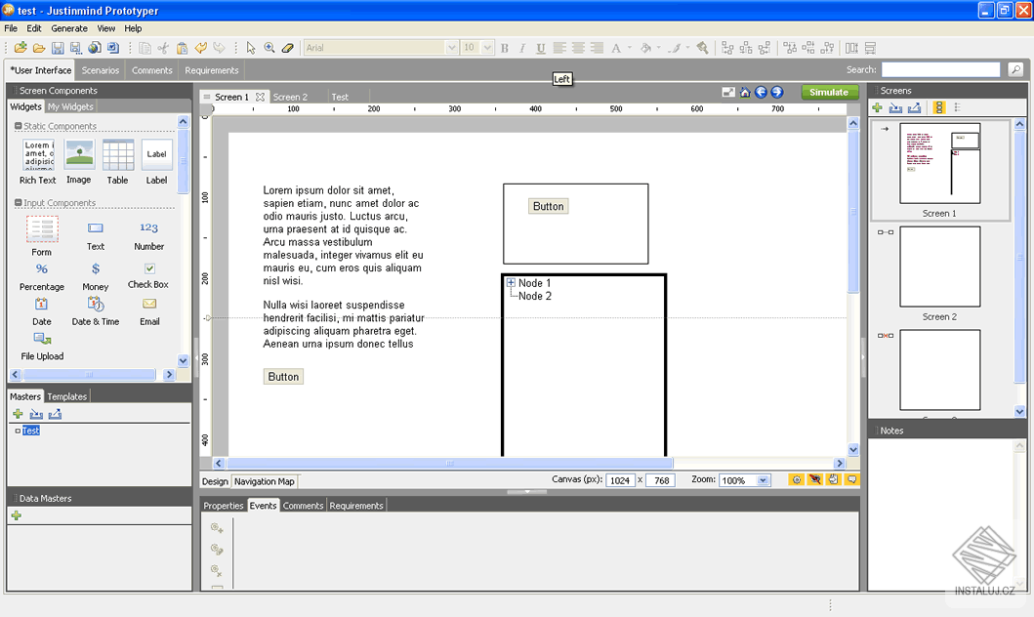This screenshot has width=1034, height=617.
Task: Save the prototype with the floppy icon
Action: [58, 48]
